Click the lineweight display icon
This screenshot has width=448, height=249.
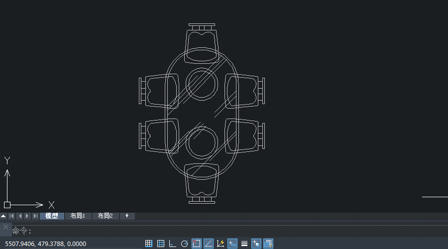tap(244, 244)
